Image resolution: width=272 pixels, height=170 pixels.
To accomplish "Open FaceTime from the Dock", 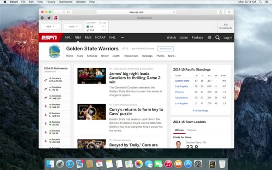I will tap(158, 164).
